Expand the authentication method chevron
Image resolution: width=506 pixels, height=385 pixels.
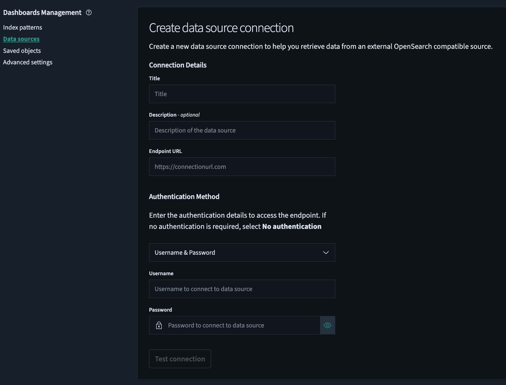coord(326,253)
